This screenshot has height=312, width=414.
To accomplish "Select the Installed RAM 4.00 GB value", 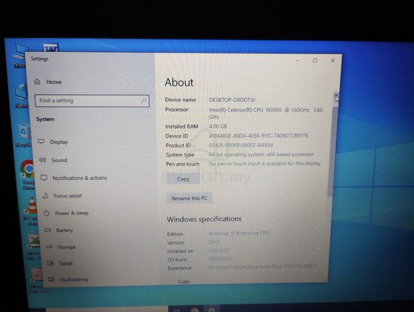I will [218, 127].
